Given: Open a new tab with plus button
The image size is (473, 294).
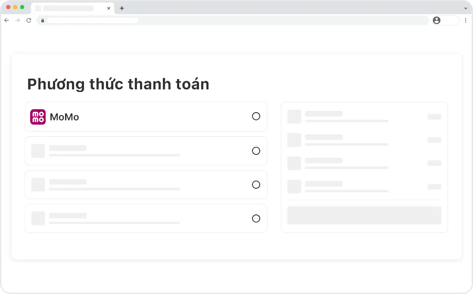Looking at the screenshot, I should click(x=122, y=8).
